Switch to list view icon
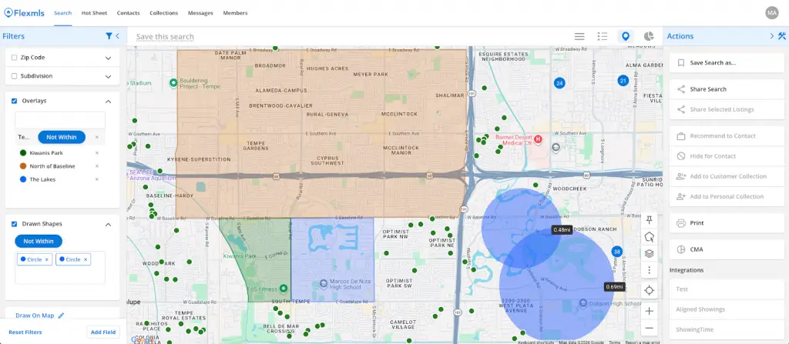The image size is (789, 344). pyautogui.click(x=579, y=36)
